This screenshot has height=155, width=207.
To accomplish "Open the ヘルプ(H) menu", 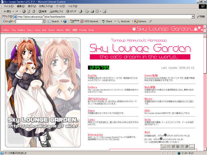I will [73, 6].
